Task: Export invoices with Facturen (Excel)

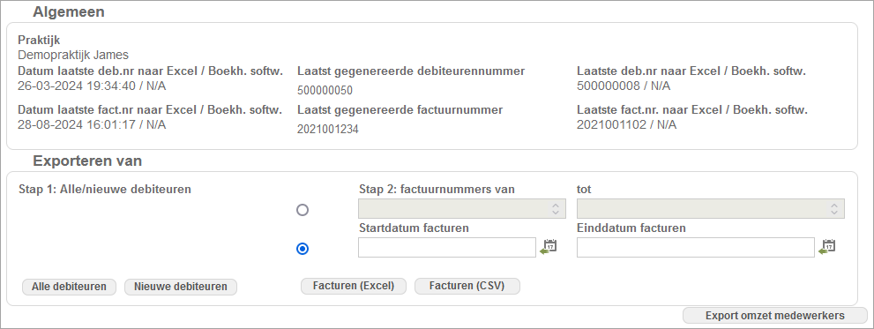Action: click(x=354, y=286)
